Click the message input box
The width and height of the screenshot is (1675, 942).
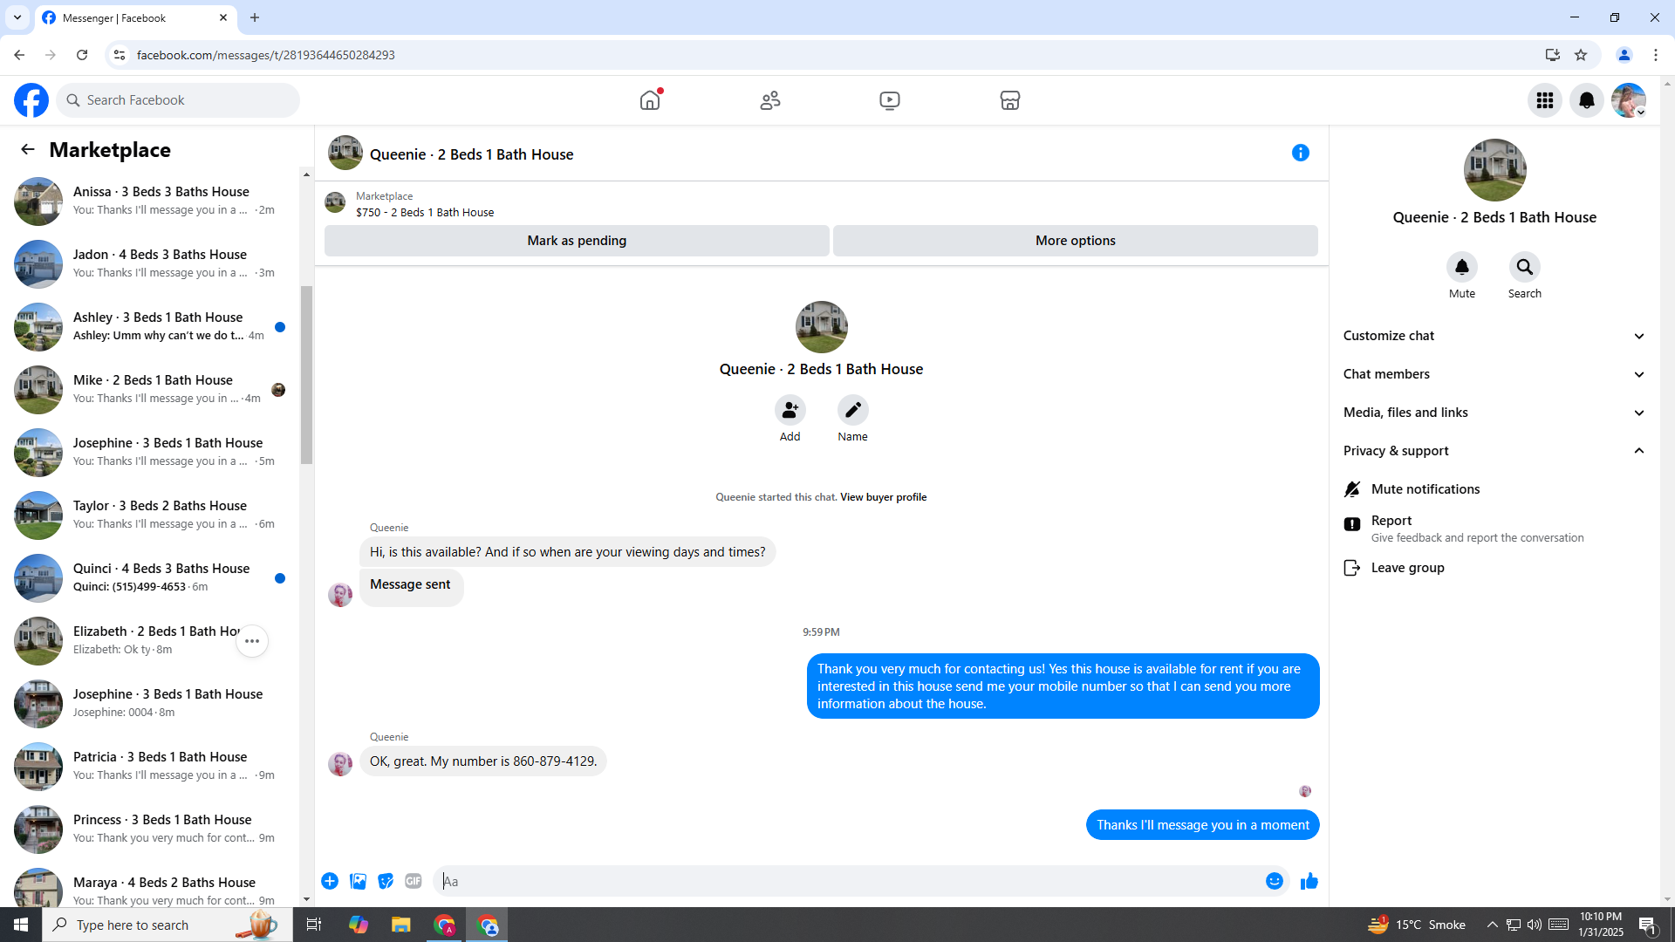851,881
